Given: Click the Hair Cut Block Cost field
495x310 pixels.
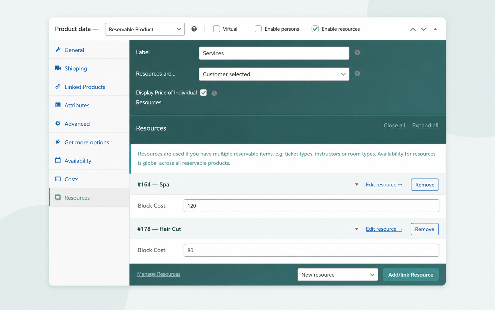Looking at the screenshot, I should 311,250.
